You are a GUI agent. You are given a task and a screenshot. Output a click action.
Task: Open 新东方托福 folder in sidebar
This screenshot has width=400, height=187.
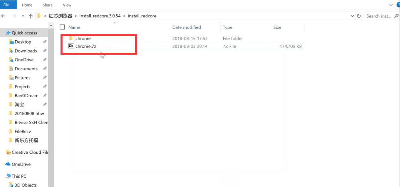27,140
